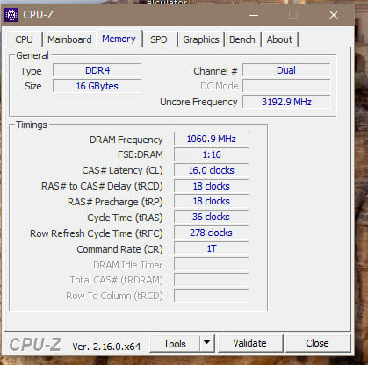The width and height of the screenshot is (368, 365).
Task: Open the Bench tab
Action: [242, 39]
